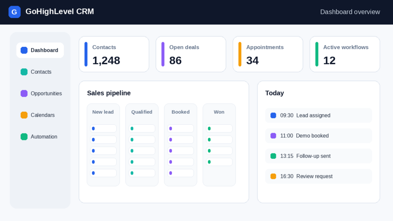393x221 pixels.
Task: Open the Open deals 86 stat card
Action: (x=191, y=54)
